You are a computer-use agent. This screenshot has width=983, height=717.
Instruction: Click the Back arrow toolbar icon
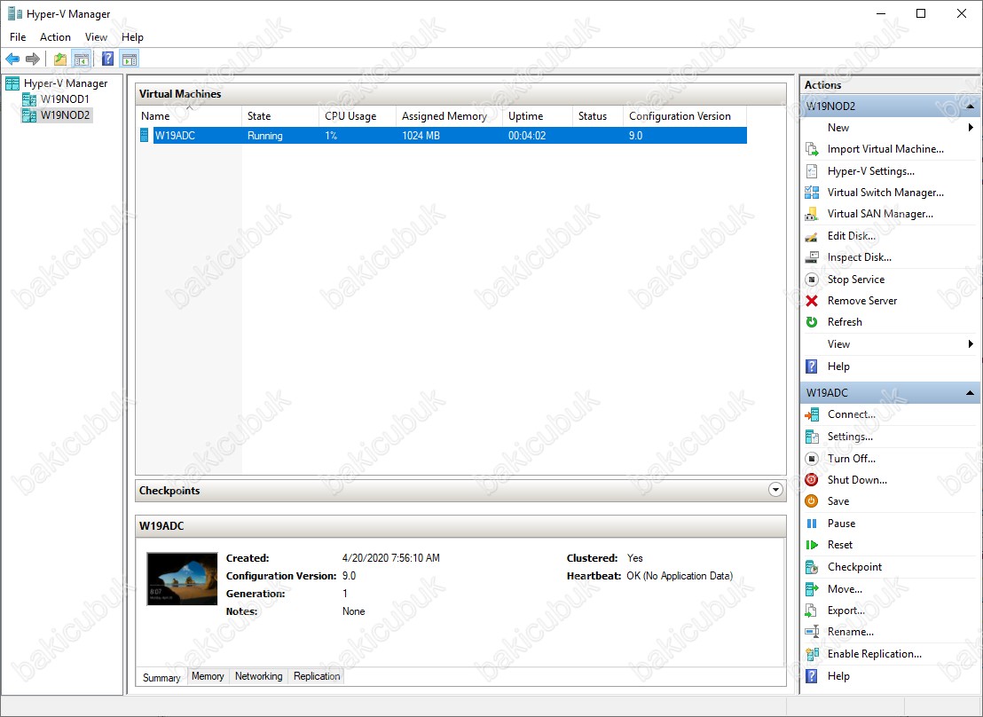click(x=12, y=59)
